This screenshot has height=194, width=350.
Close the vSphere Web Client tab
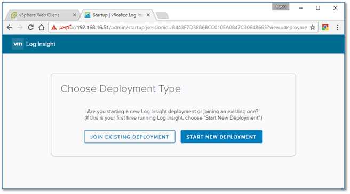[75, 15]
